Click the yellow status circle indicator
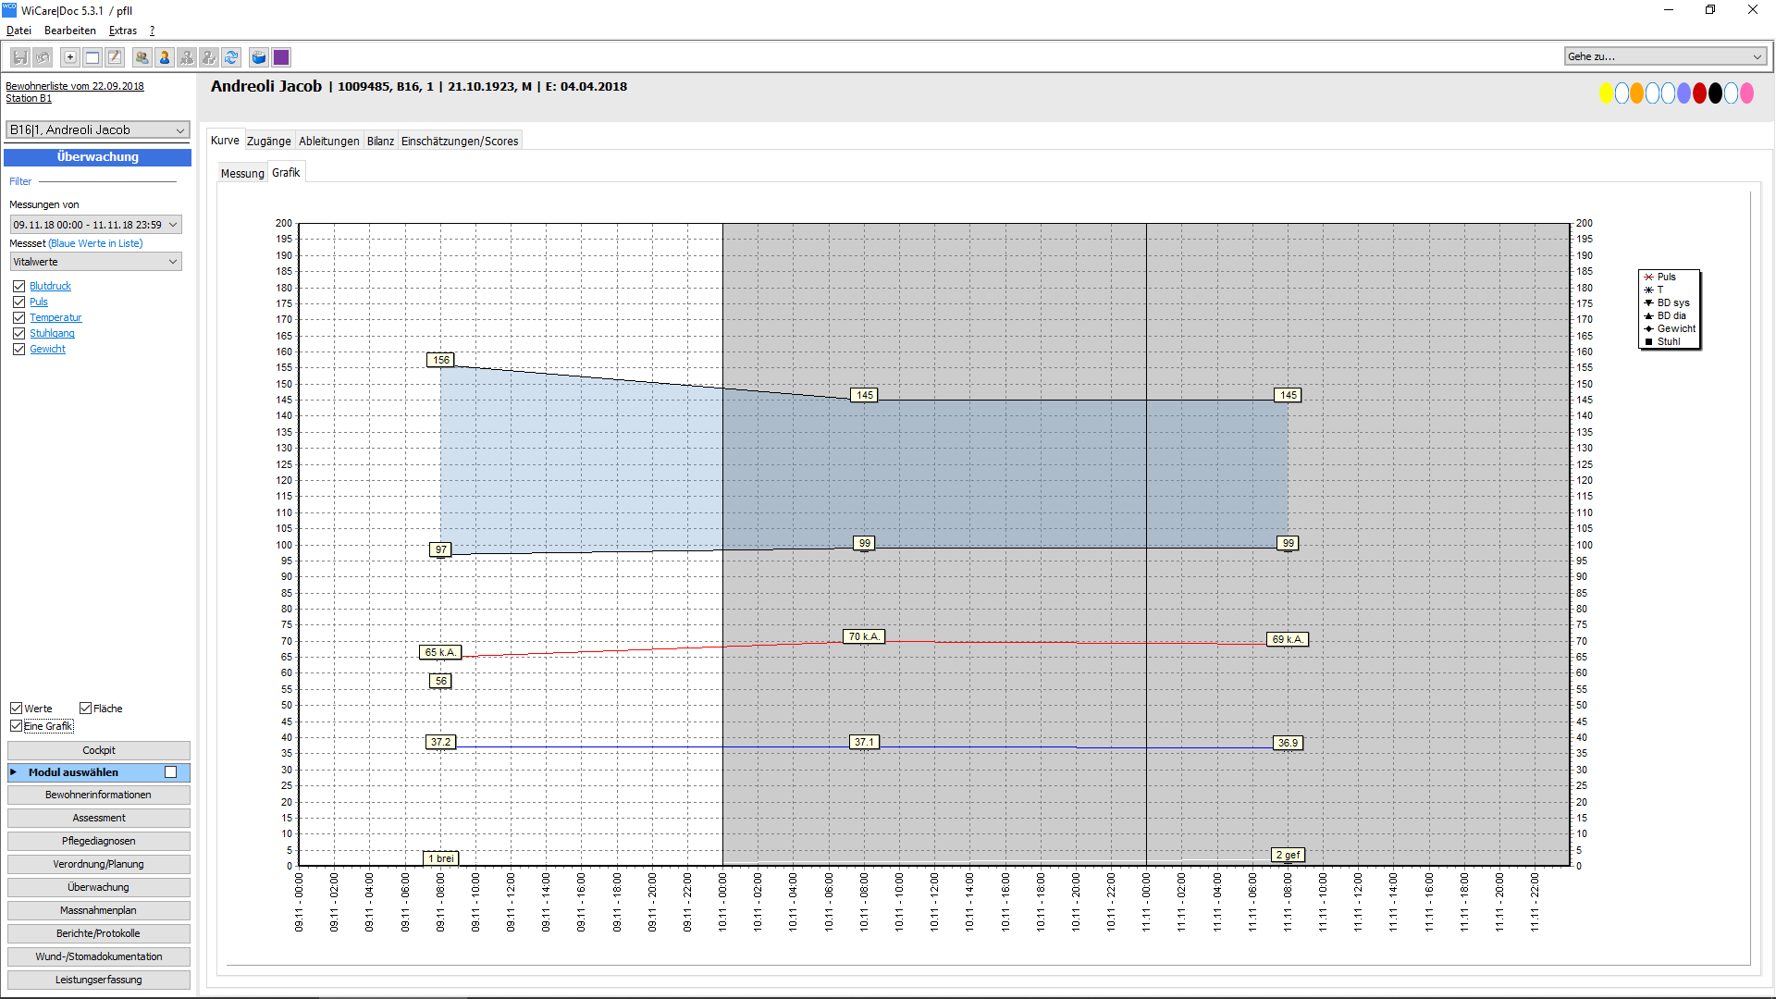The height and width of the screenshot is (999, 1776). click(x=1607, y=93)
